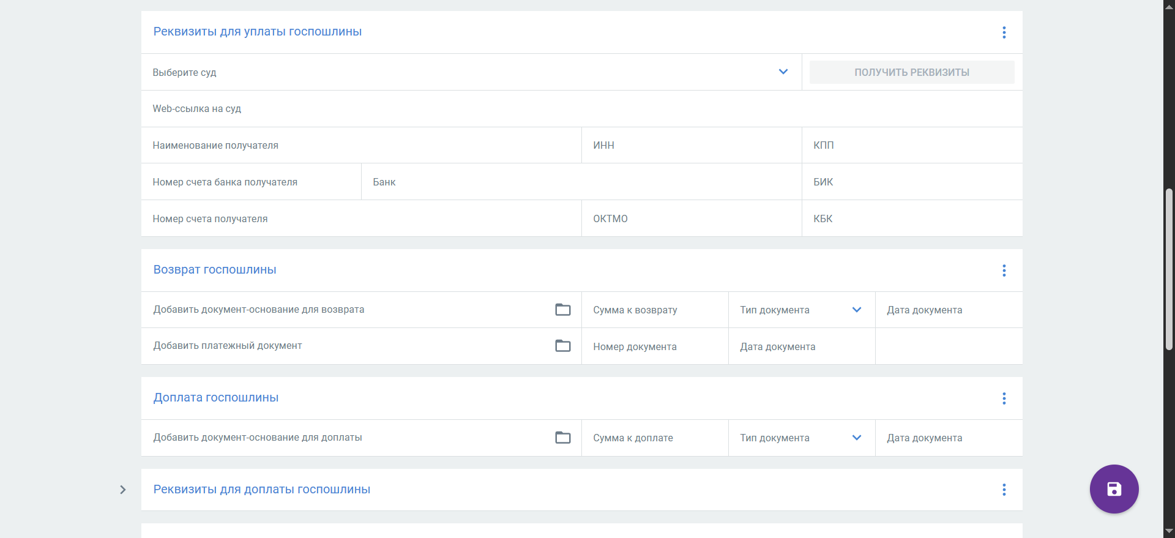Click the vertical page scrollbar thumb
1175x538 pixels.
coord(1169,269)
